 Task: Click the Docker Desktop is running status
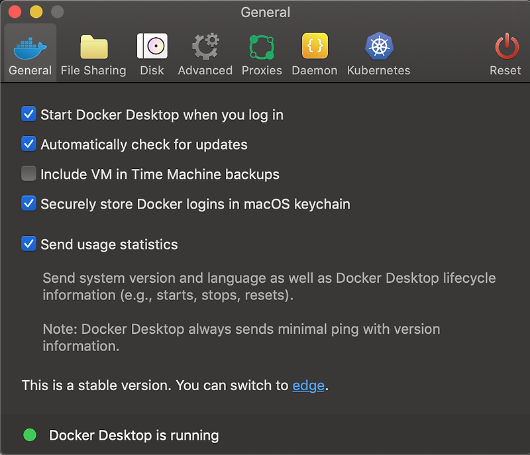(133, 435)
